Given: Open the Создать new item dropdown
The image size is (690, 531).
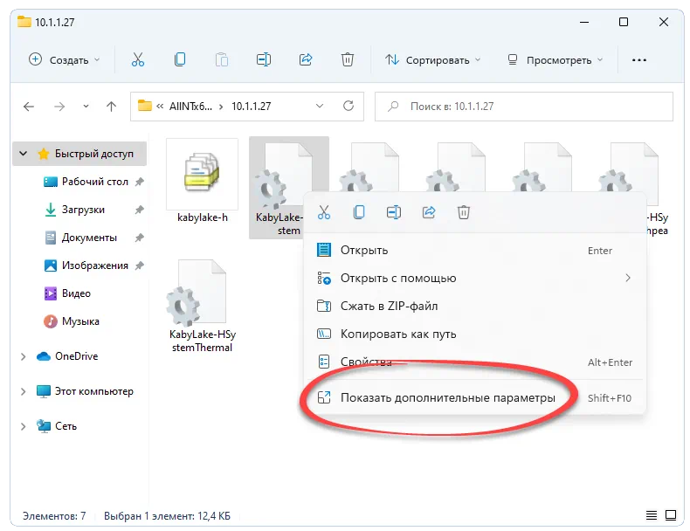Looking at the screenshot, I should tap(65, 60).
